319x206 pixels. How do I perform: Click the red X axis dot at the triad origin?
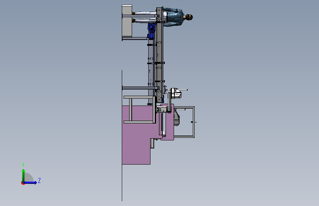(x=23, y=183)
